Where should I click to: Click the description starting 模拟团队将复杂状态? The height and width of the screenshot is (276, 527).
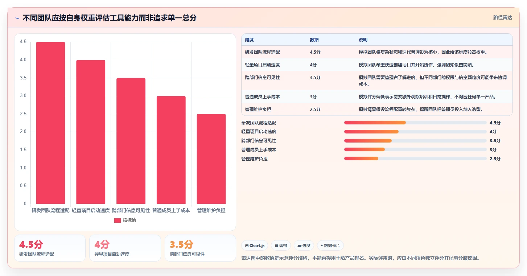point(423,52)
